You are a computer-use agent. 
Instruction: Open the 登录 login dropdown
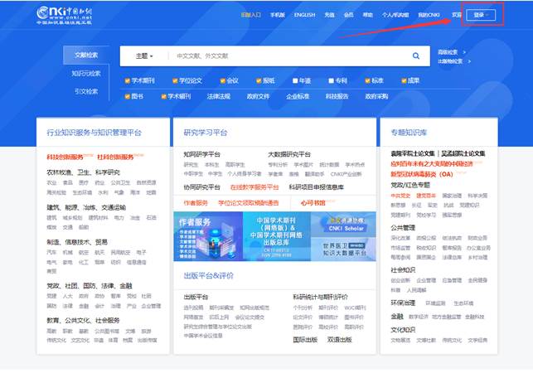click(x=482, y=14)
